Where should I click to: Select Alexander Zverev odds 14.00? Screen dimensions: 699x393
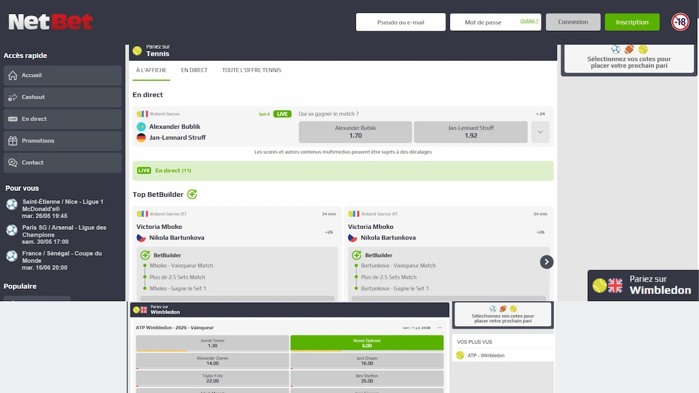point(213,360)
